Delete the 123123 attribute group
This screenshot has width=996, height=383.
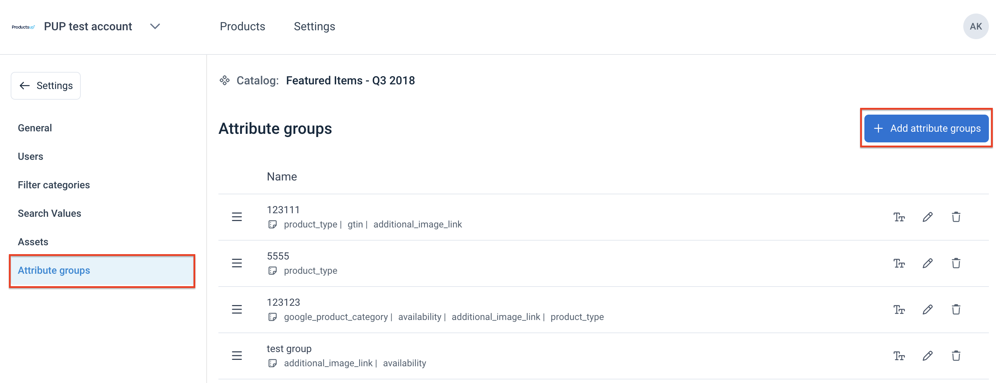pos(956,309)
